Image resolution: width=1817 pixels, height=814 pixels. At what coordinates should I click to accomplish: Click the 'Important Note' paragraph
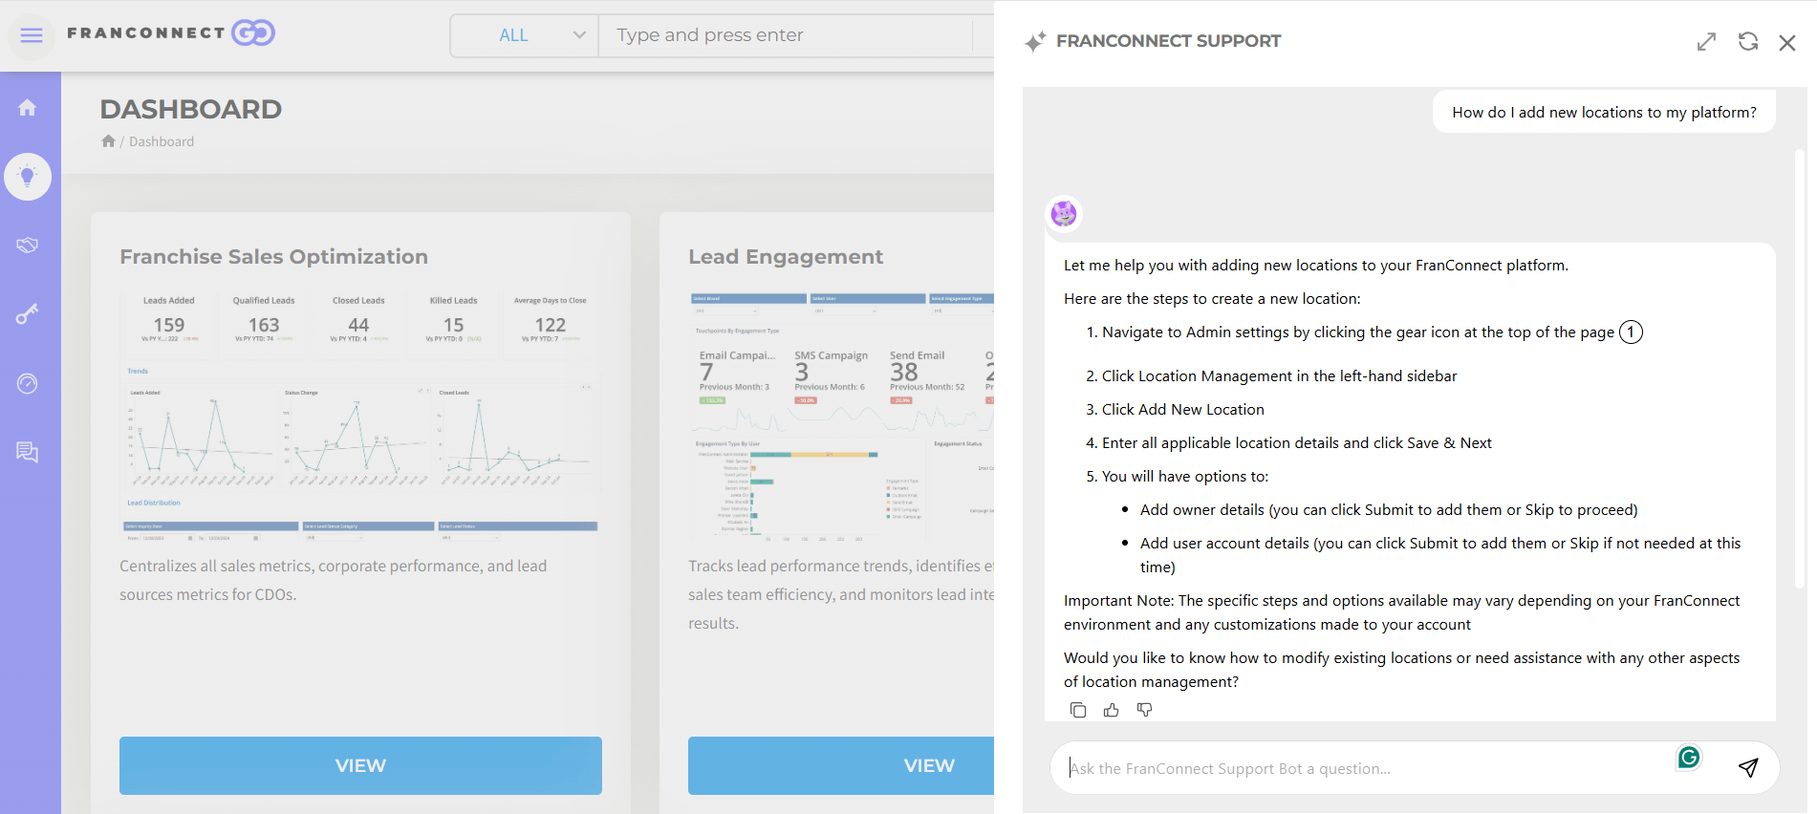[1401, 612]
